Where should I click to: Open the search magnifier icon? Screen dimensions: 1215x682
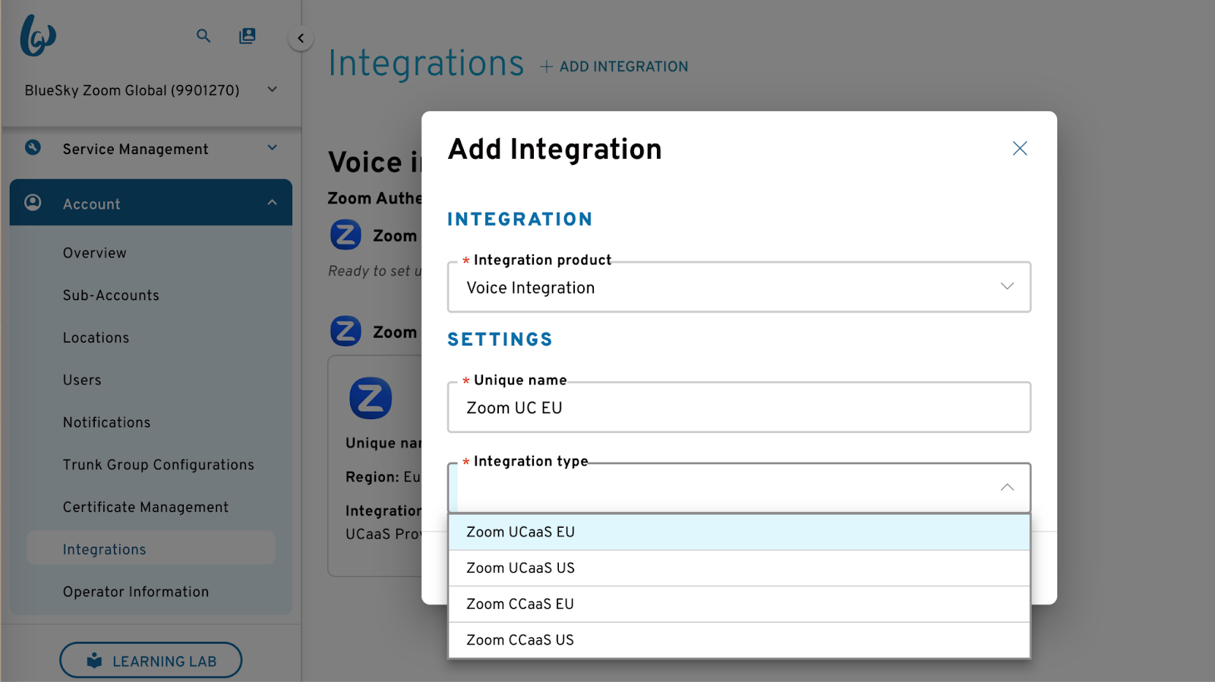tap(204, 36)
